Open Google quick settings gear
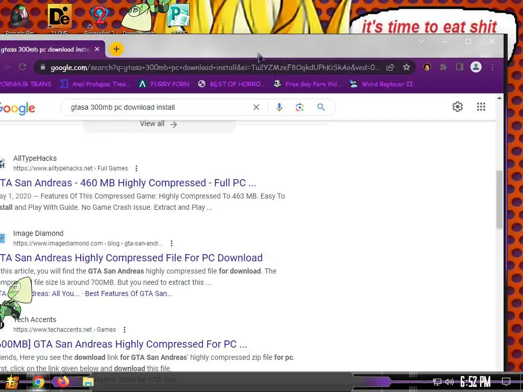 tap(458, 107)
